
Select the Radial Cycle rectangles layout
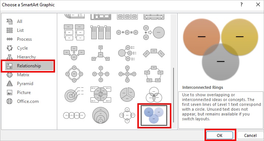point(154,74)
